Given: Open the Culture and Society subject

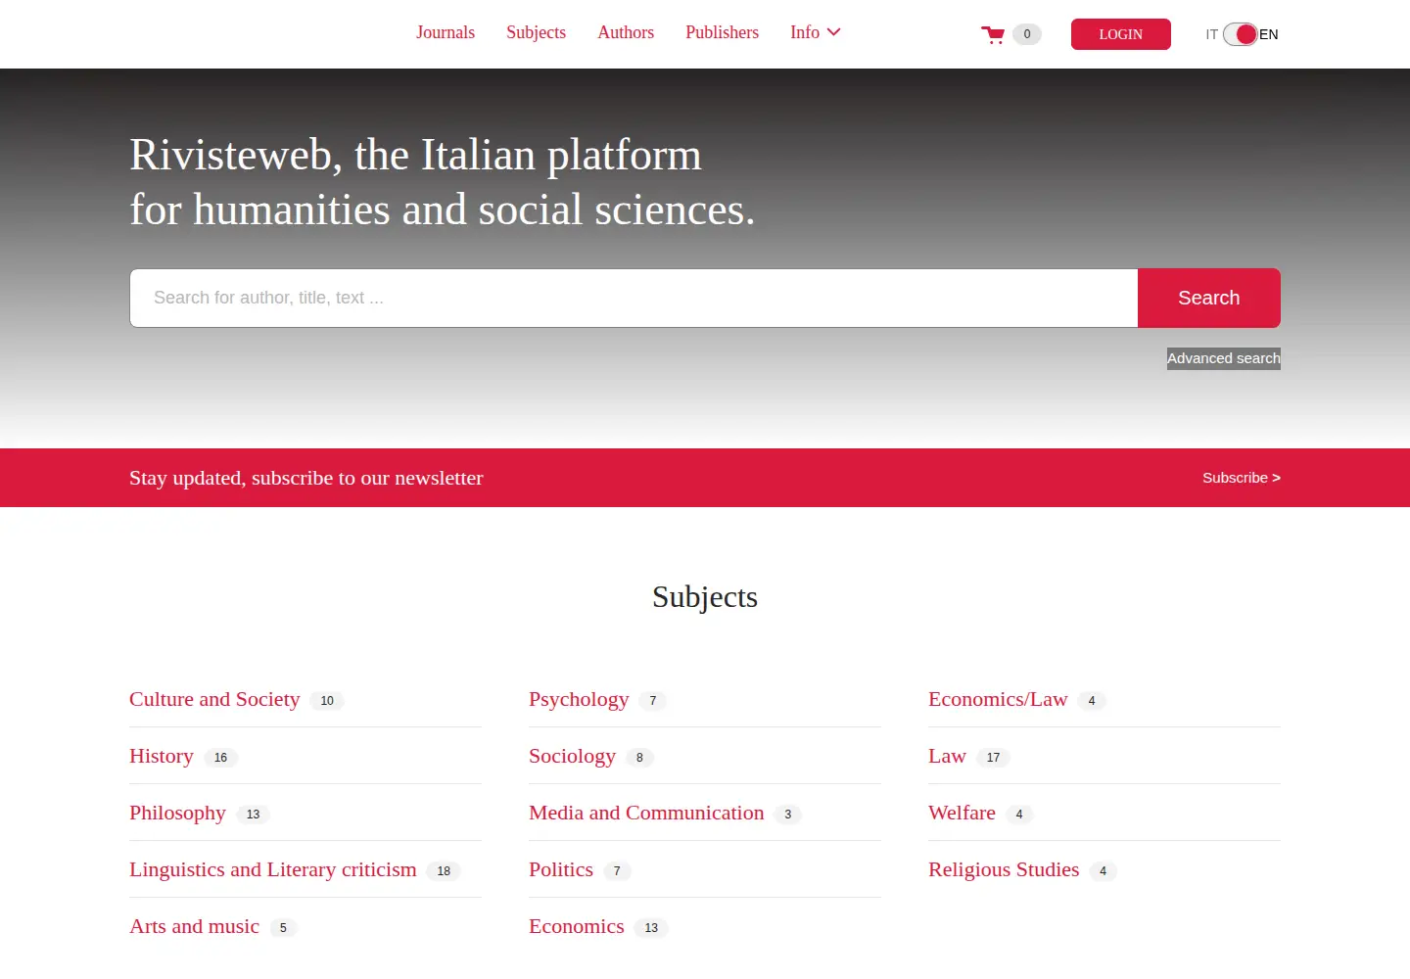Looking at the screenshot, I should pyautogui.click(x=214, y=699).
